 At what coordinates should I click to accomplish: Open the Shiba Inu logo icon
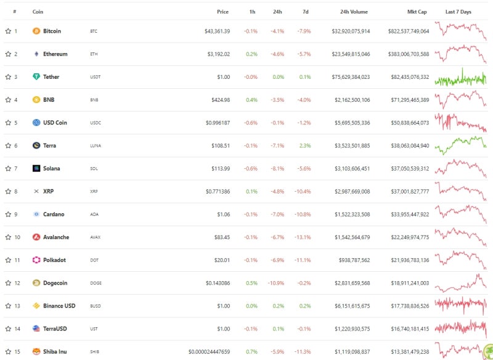tap(36, 351)
